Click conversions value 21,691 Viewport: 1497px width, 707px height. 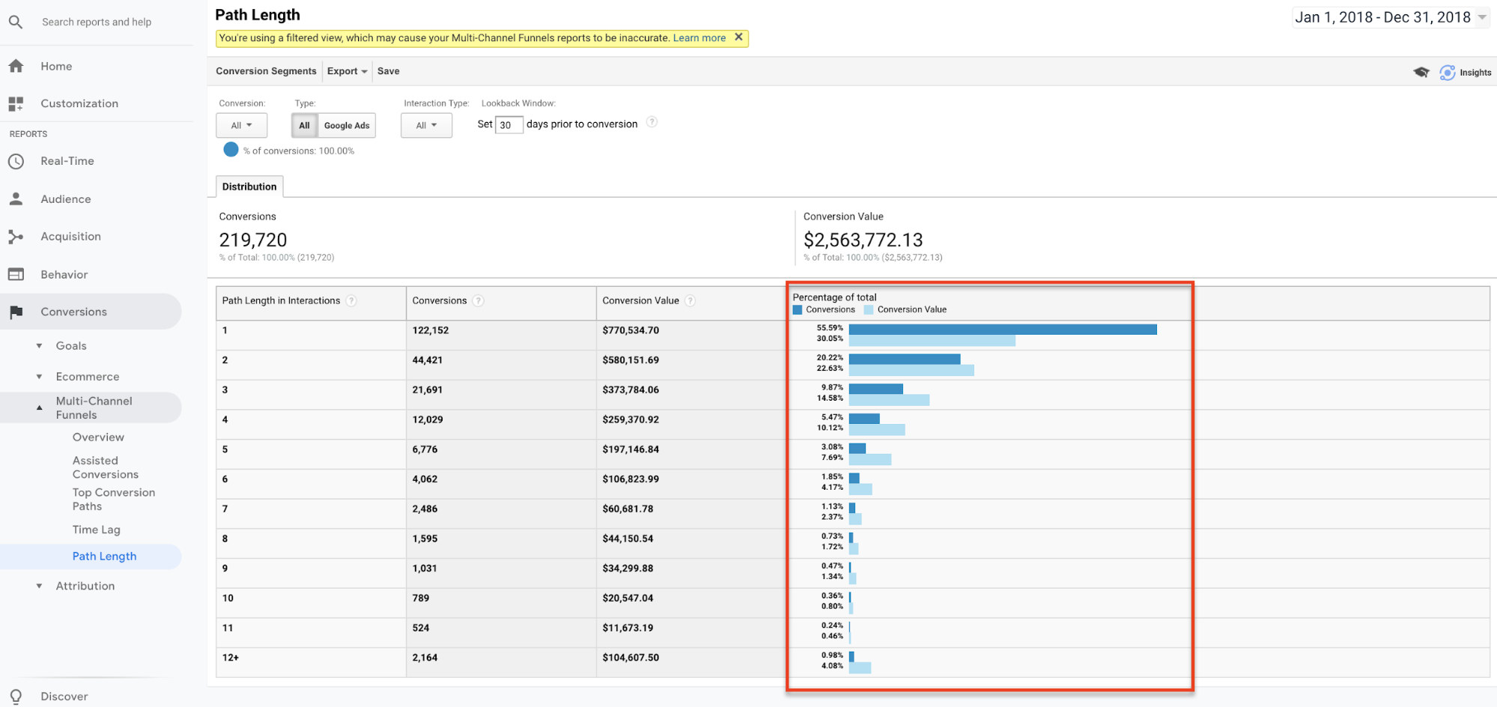[428, 390]
